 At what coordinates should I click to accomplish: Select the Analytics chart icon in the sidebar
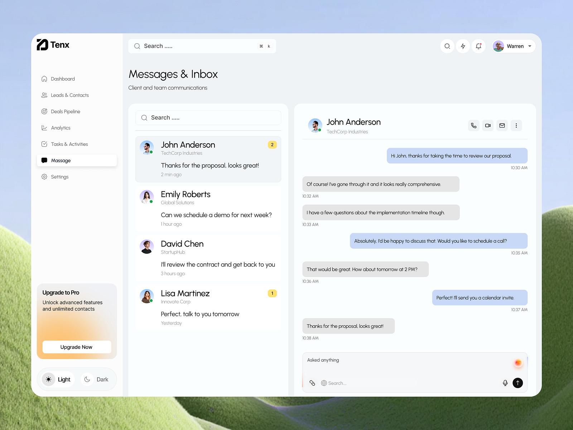44,128
